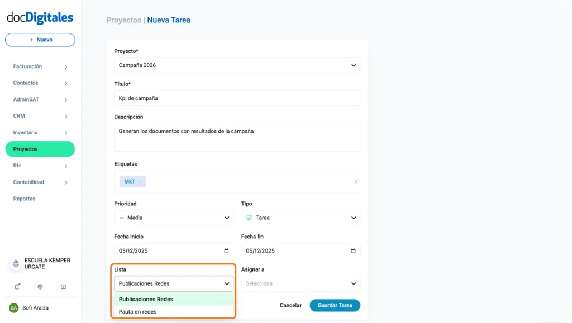572x323 pixels.
Task: Open the Fecha fin calendar picker icon
Action: click(x=352, y=250)
